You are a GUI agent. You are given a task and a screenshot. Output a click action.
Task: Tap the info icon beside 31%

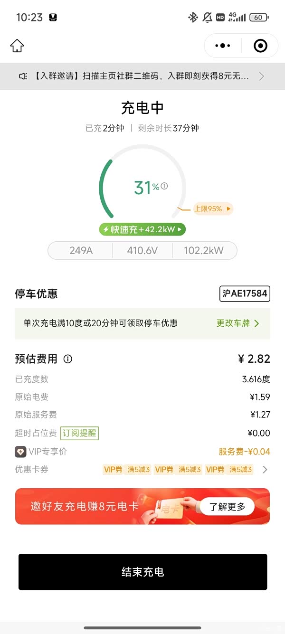click(164, 186)
